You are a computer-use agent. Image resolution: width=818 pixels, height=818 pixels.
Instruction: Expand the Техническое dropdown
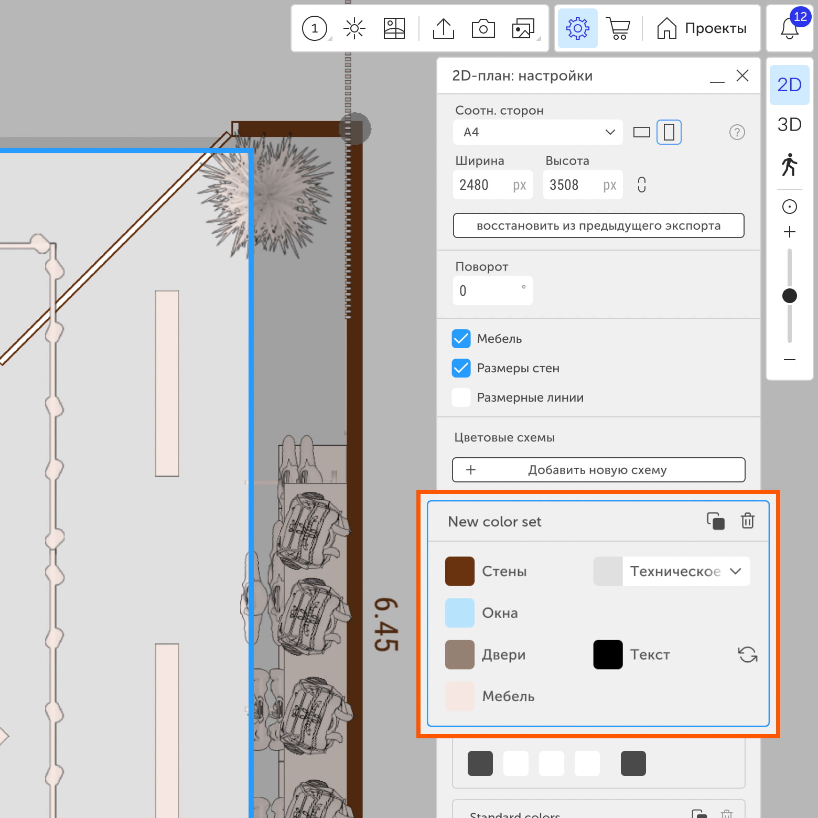pyautogui.click(x=686, y=571)
